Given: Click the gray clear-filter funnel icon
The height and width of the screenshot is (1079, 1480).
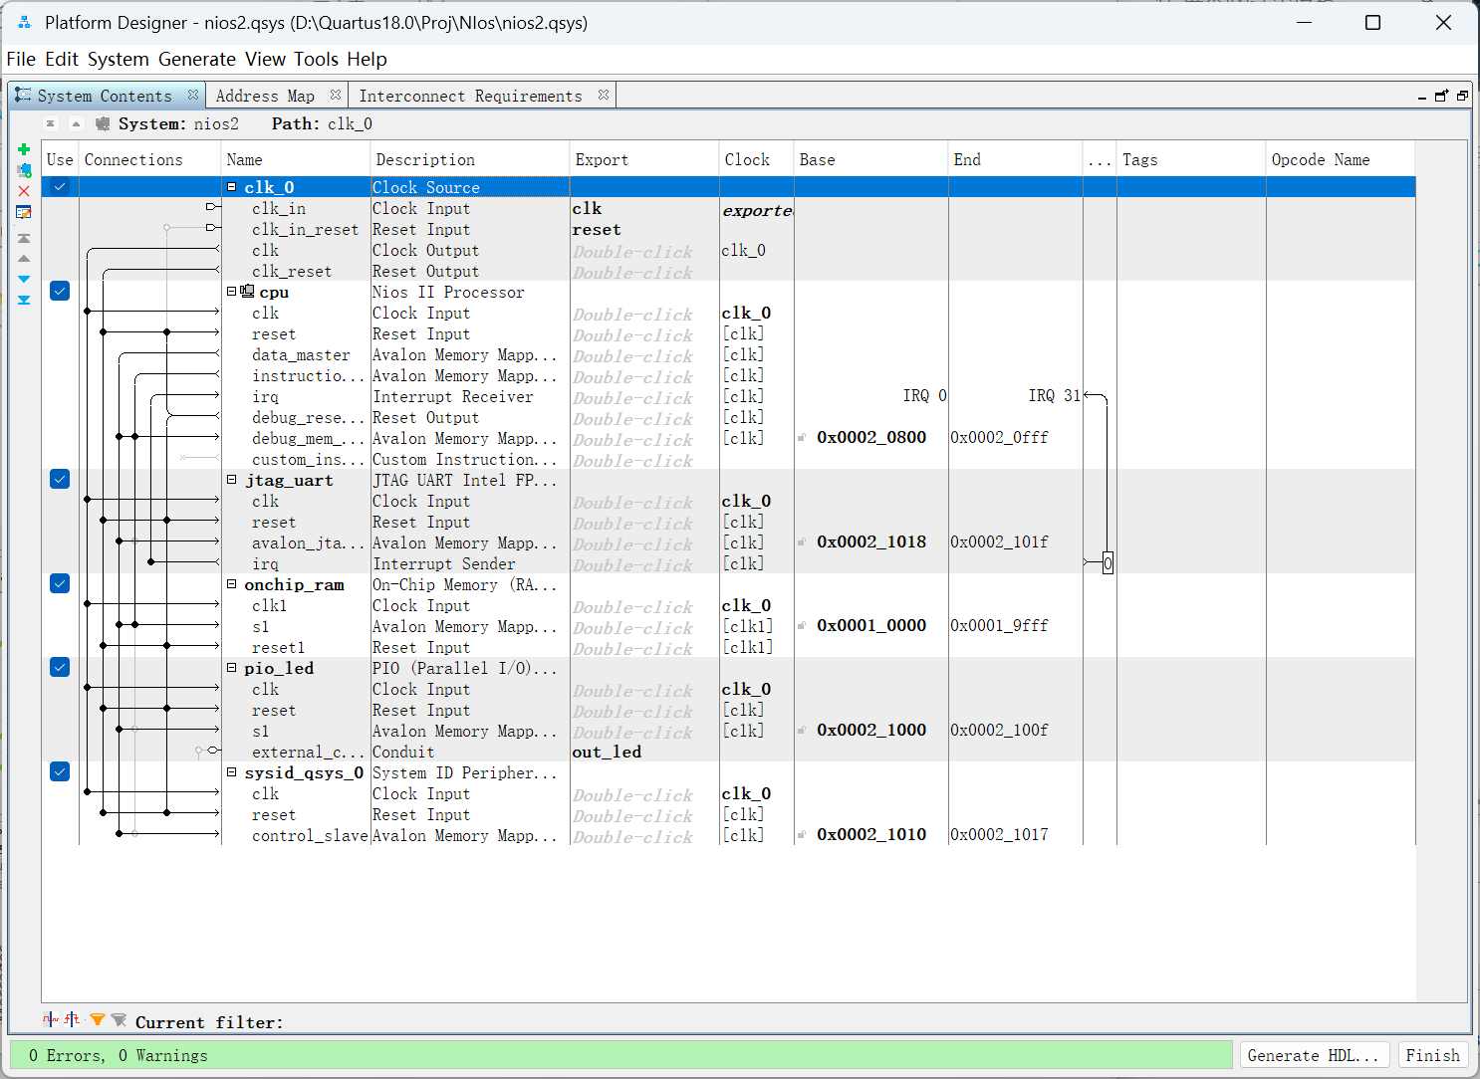Looking at the screenshot, I should [119, 1020].
